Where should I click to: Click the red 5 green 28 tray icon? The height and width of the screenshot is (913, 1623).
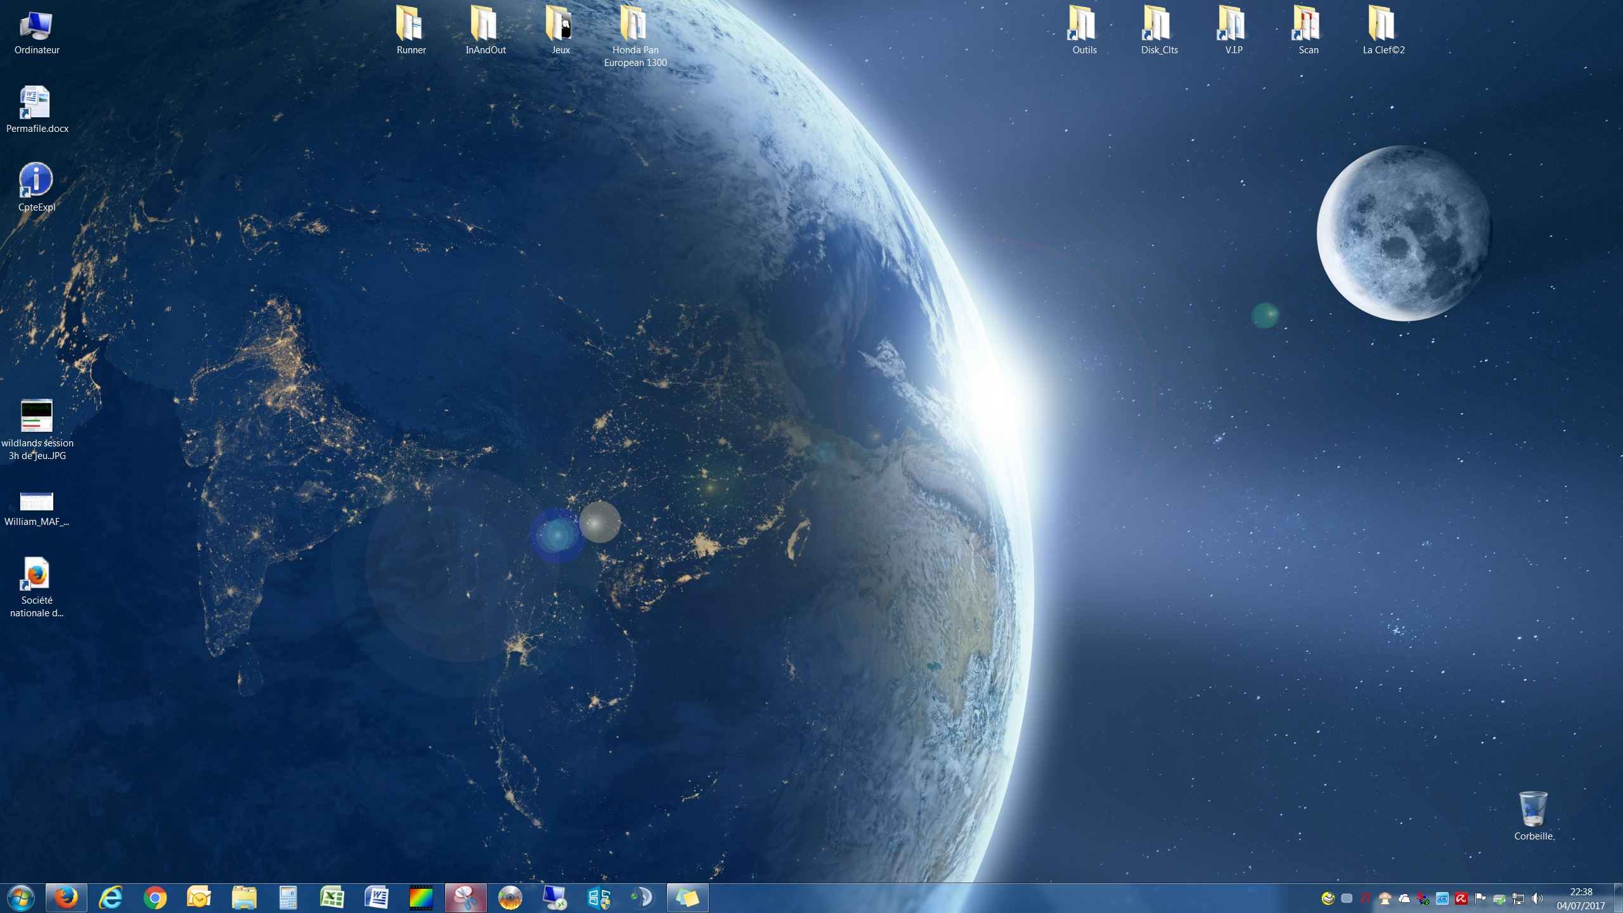1423,898
